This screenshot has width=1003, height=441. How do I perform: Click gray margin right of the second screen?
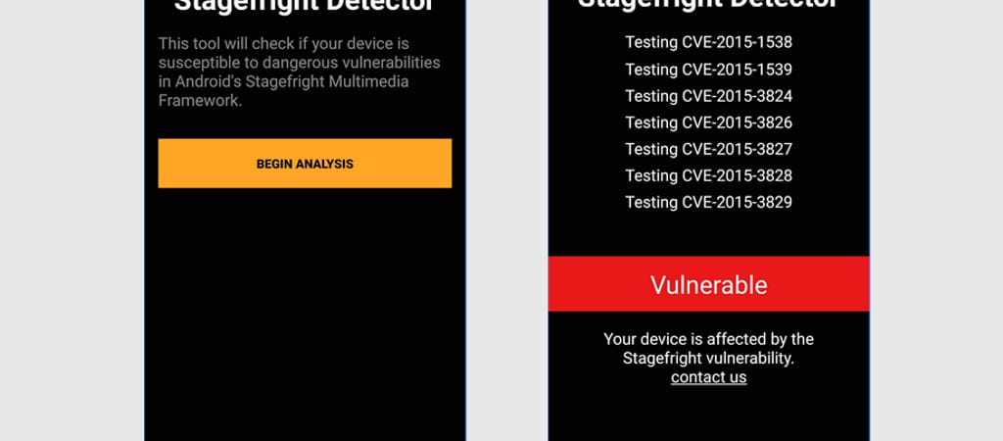tap(935, 220)
